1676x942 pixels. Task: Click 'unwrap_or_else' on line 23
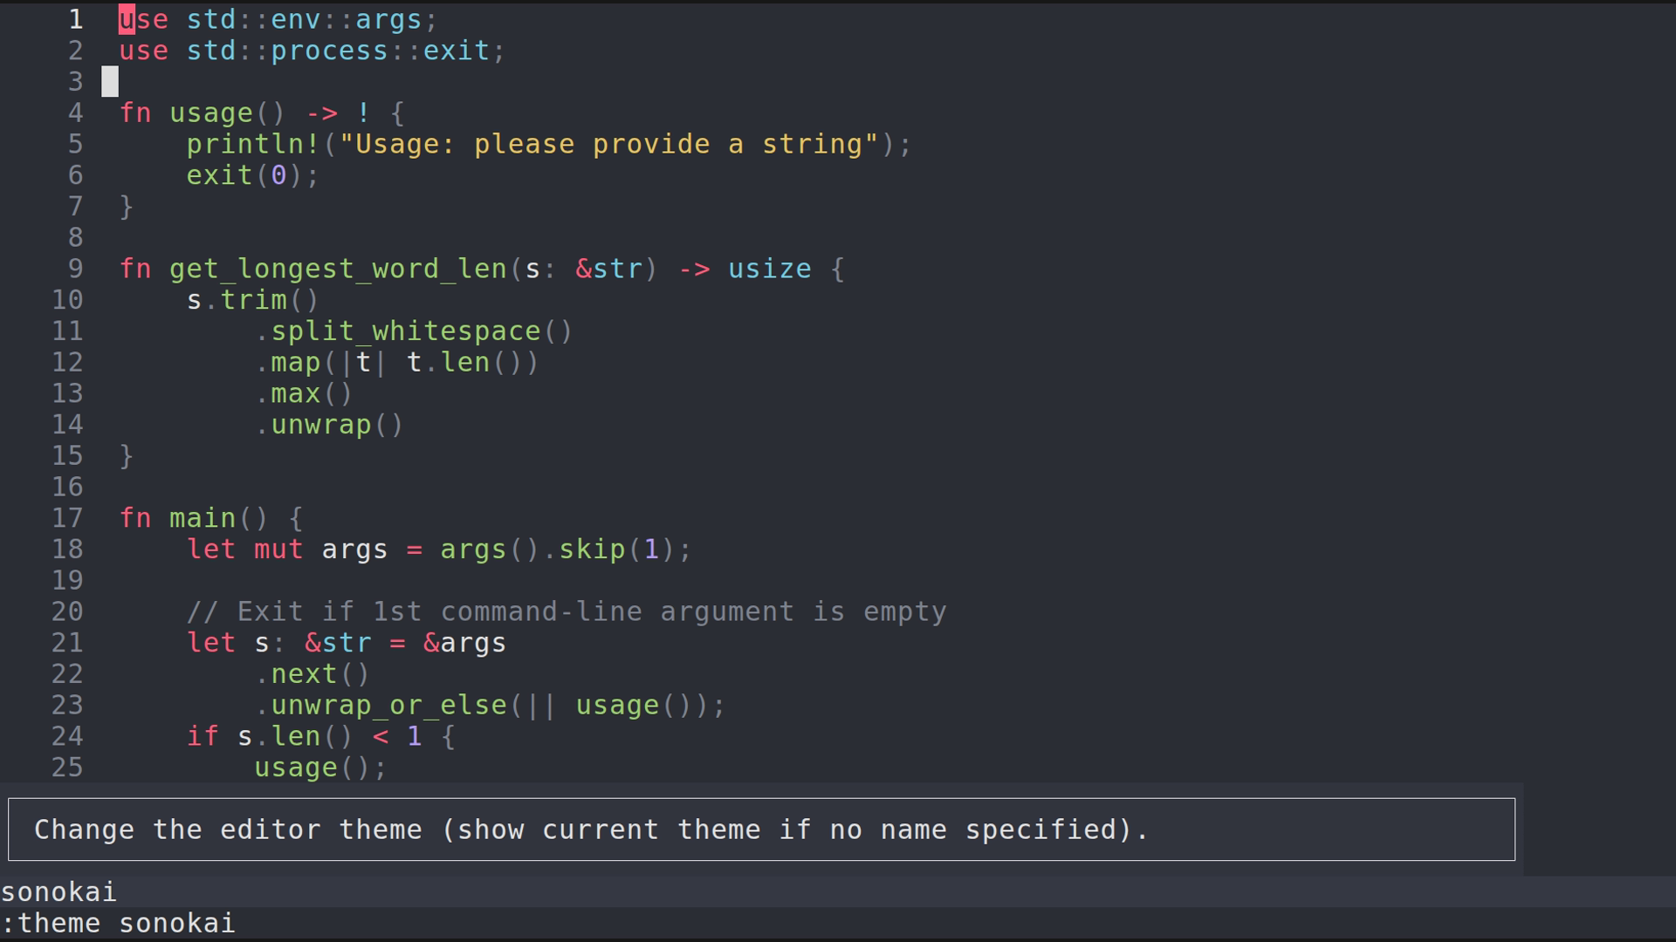point(388,705)
